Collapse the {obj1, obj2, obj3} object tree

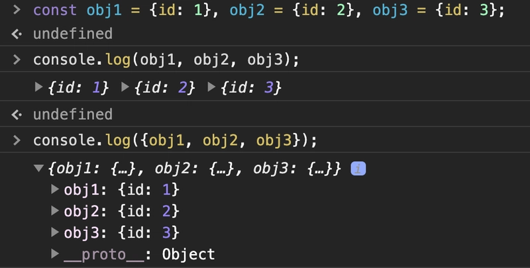39,168
